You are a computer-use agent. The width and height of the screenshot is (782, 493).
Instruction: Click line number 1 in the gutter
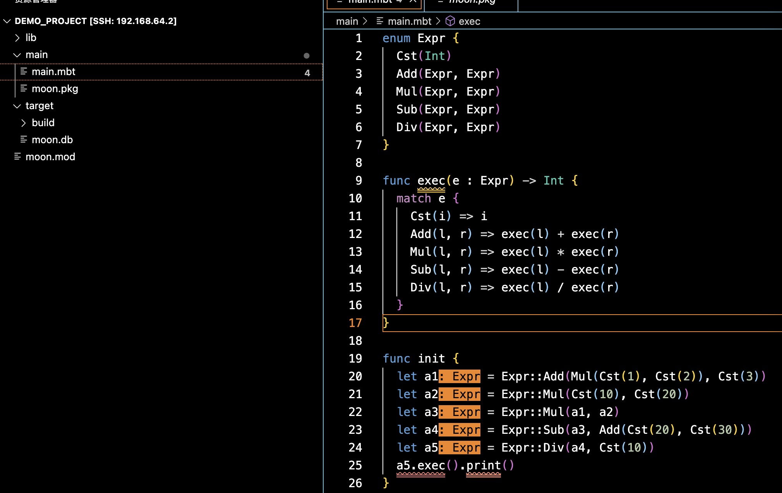point(359,38)
